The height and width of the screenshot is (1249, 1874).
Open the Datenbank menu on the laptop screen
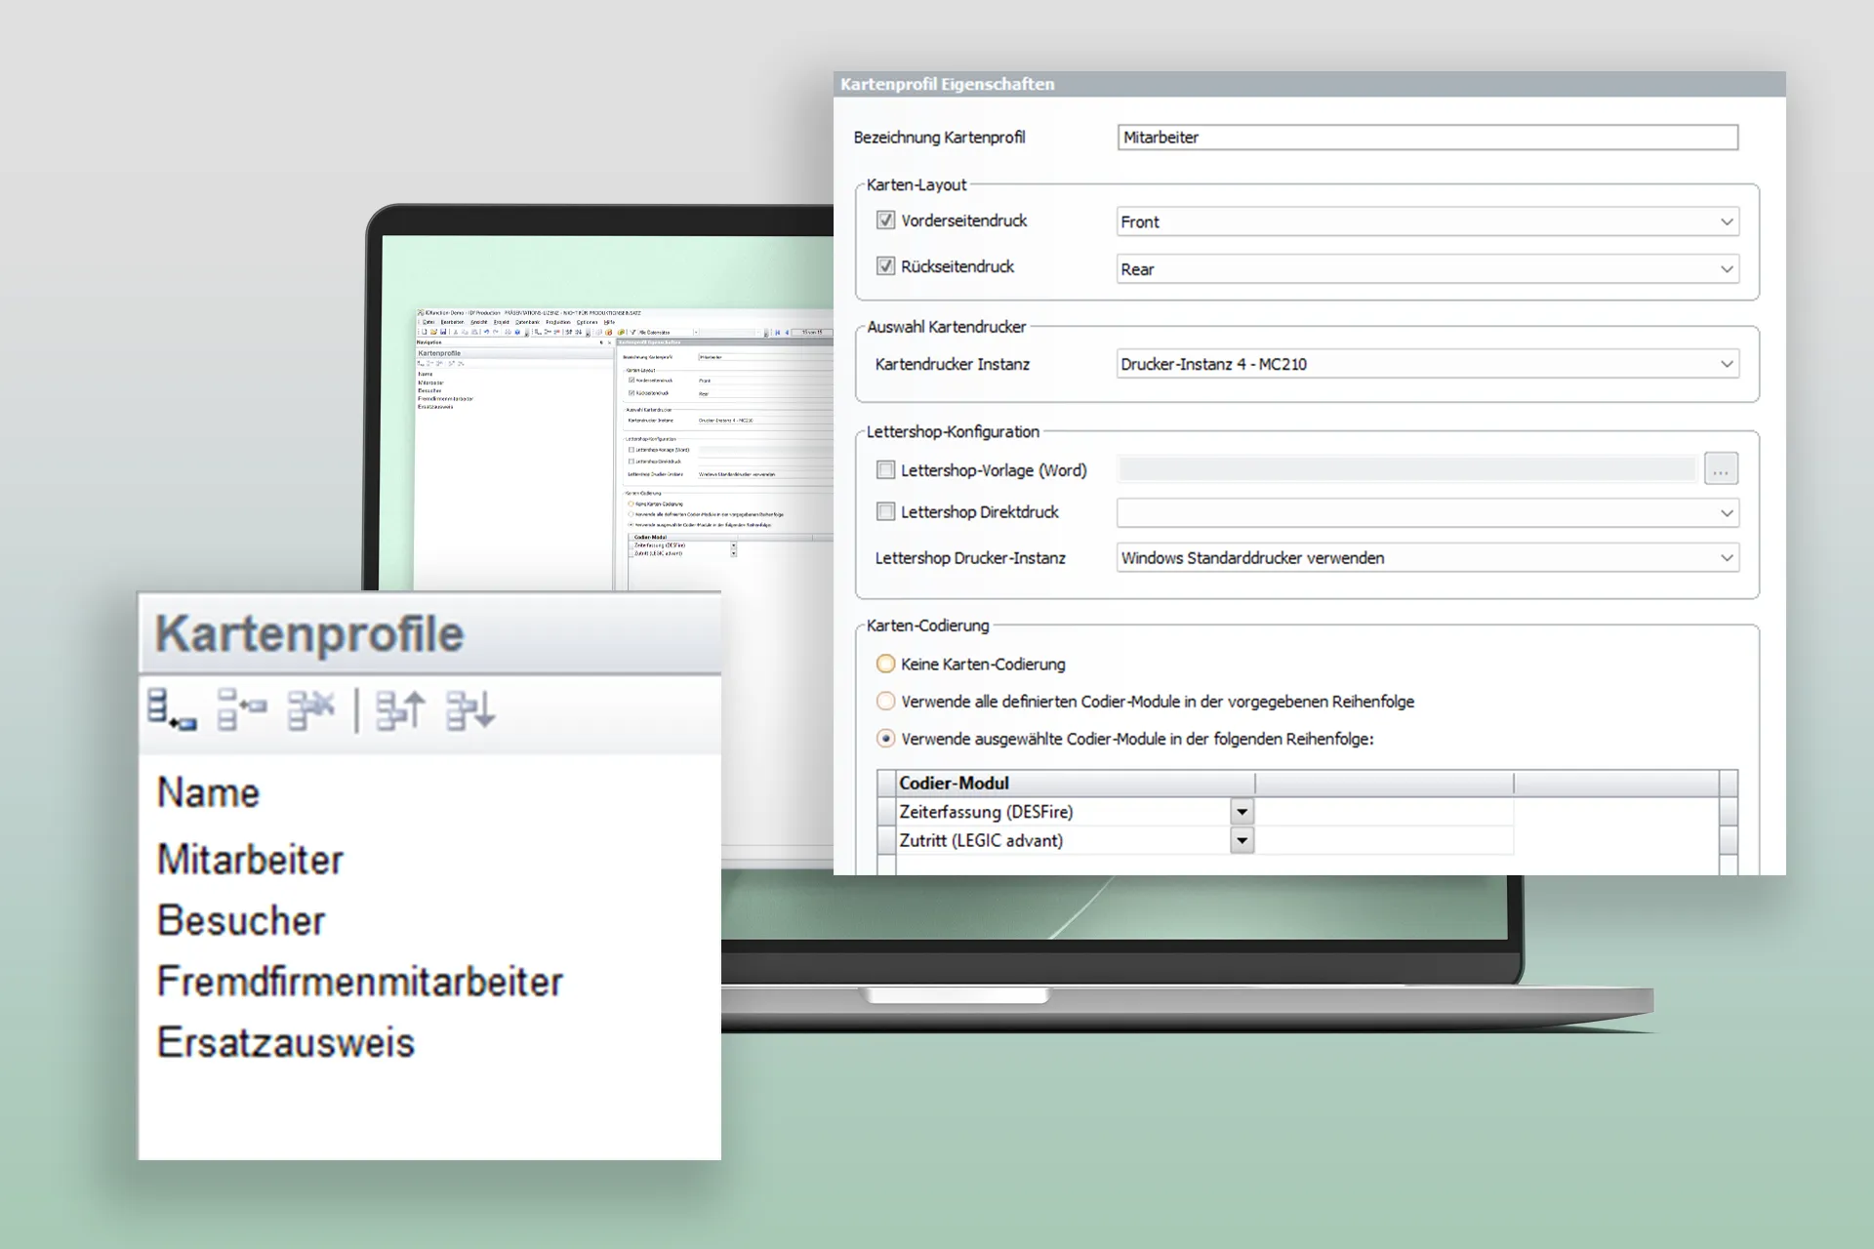coord(527,322)
